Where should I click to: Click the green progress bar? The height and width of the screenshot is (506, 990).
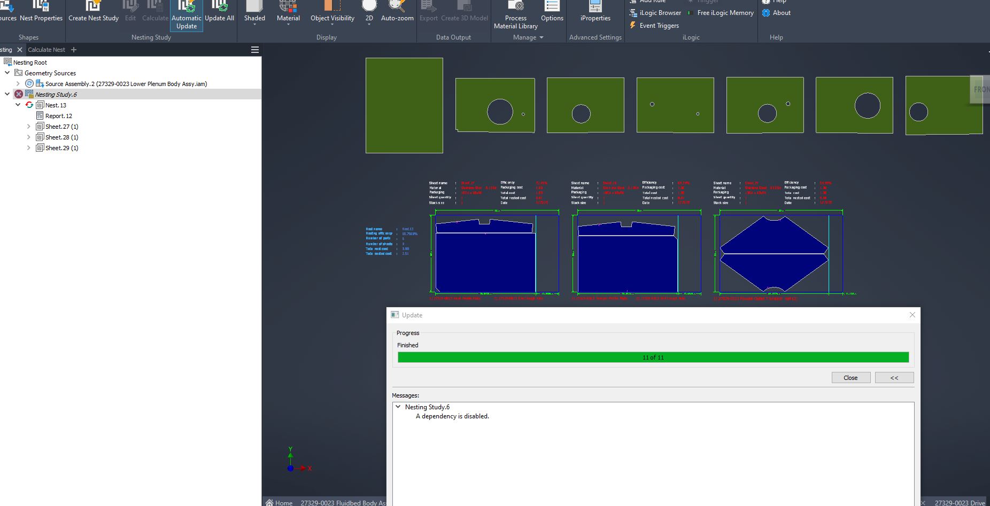tap(653, 357)
